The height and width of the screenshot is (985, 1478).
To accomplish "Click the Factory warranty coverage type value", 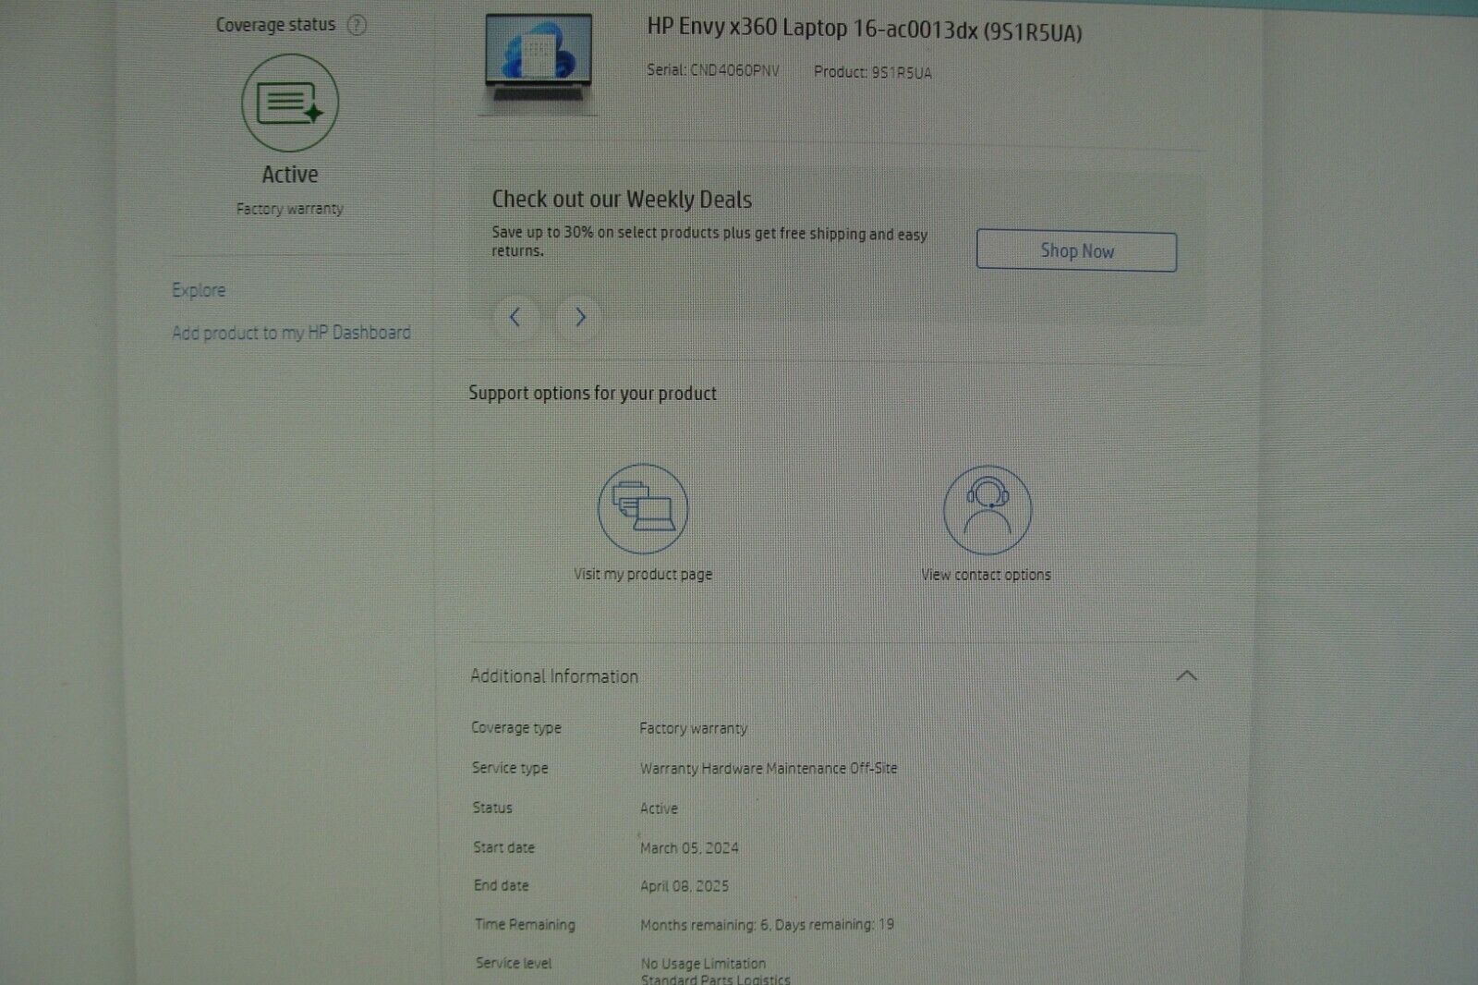I will [x=693, y=728].
